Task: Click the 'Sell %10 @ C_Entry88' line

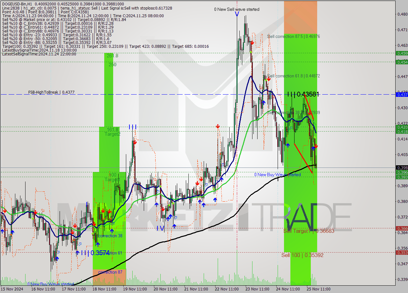Action: 58,31
